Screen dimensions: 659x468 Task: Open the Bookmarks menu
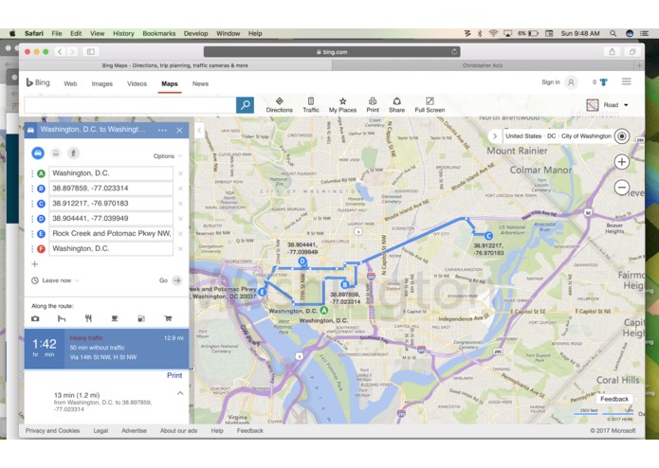pyautogui.click(x=159, y=33)
